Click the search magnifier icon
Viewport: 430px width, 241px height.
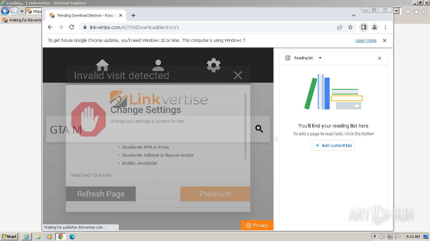click(259, 129)
